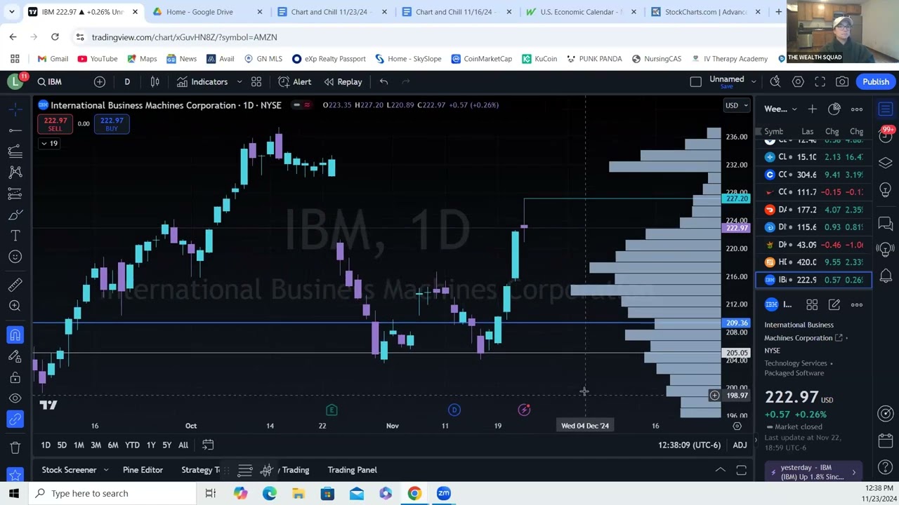Select the 1D time range
The image size is (899, 505).
[x=46, y=445]
